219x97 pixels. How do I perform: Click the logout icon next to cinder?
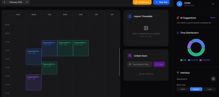[x=213, y=4]
